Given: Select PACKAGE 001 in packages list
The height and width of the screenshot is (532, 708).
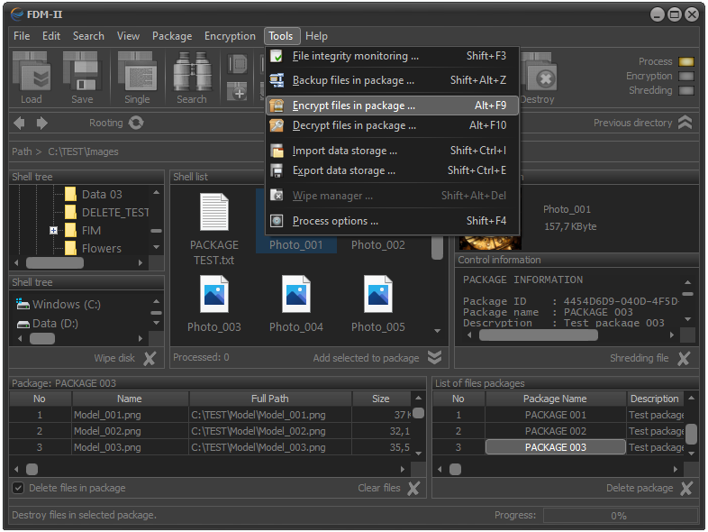Looking at the screenshot, I should pyautogui.click(x=556, y=415).
